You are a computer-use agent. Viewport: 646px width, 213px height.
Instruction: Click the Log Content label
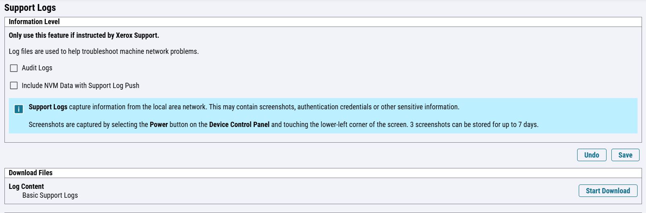coord(26,186)
